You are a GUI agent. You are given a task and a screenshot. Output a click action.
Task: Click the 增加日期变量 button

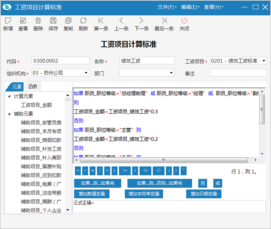point(204,194)
